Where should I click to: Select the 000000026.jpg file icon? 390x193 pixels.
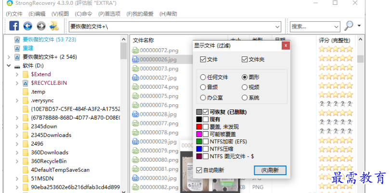point(135,59)
